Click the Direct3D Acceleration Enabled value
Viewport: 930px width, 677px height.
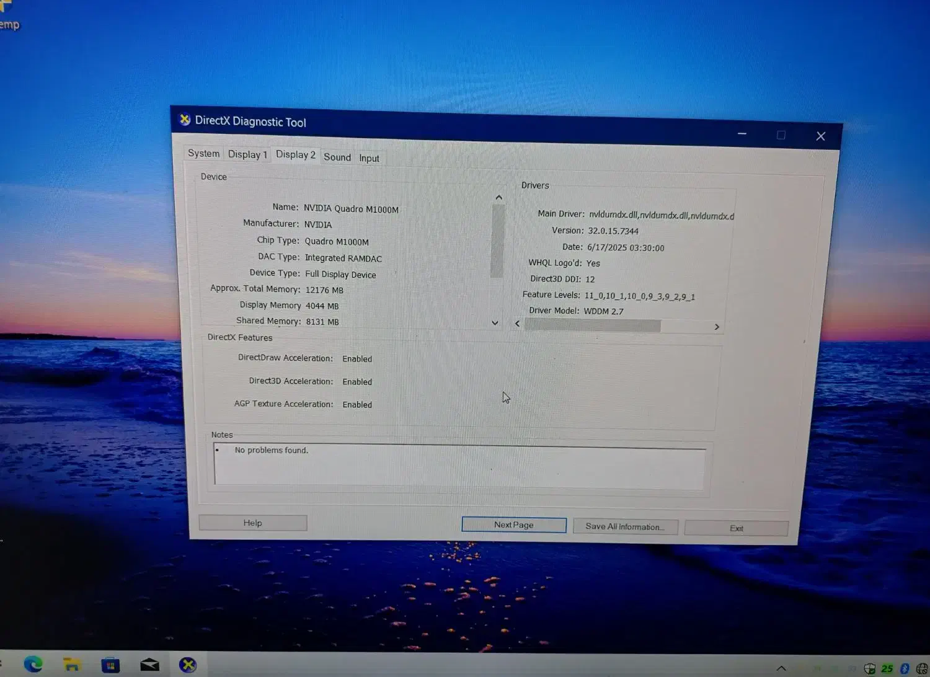click(x=357, y=382)
